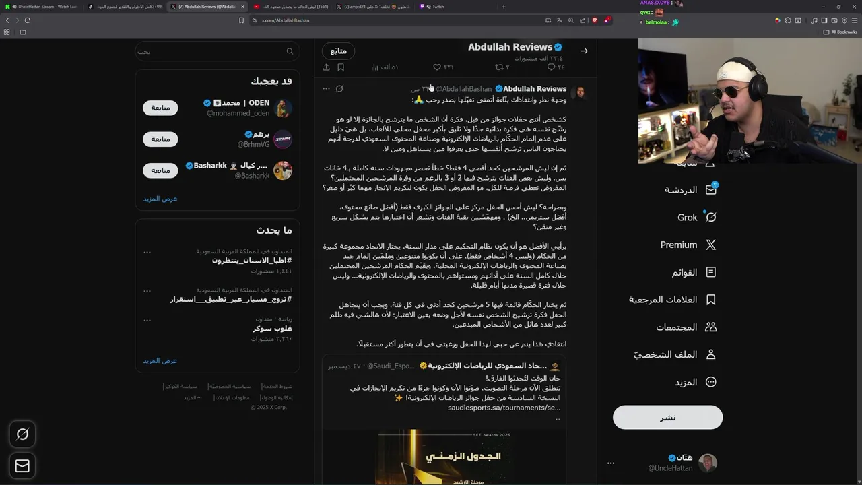Switch to the YouTube browser tab

(x=291, y=7)
